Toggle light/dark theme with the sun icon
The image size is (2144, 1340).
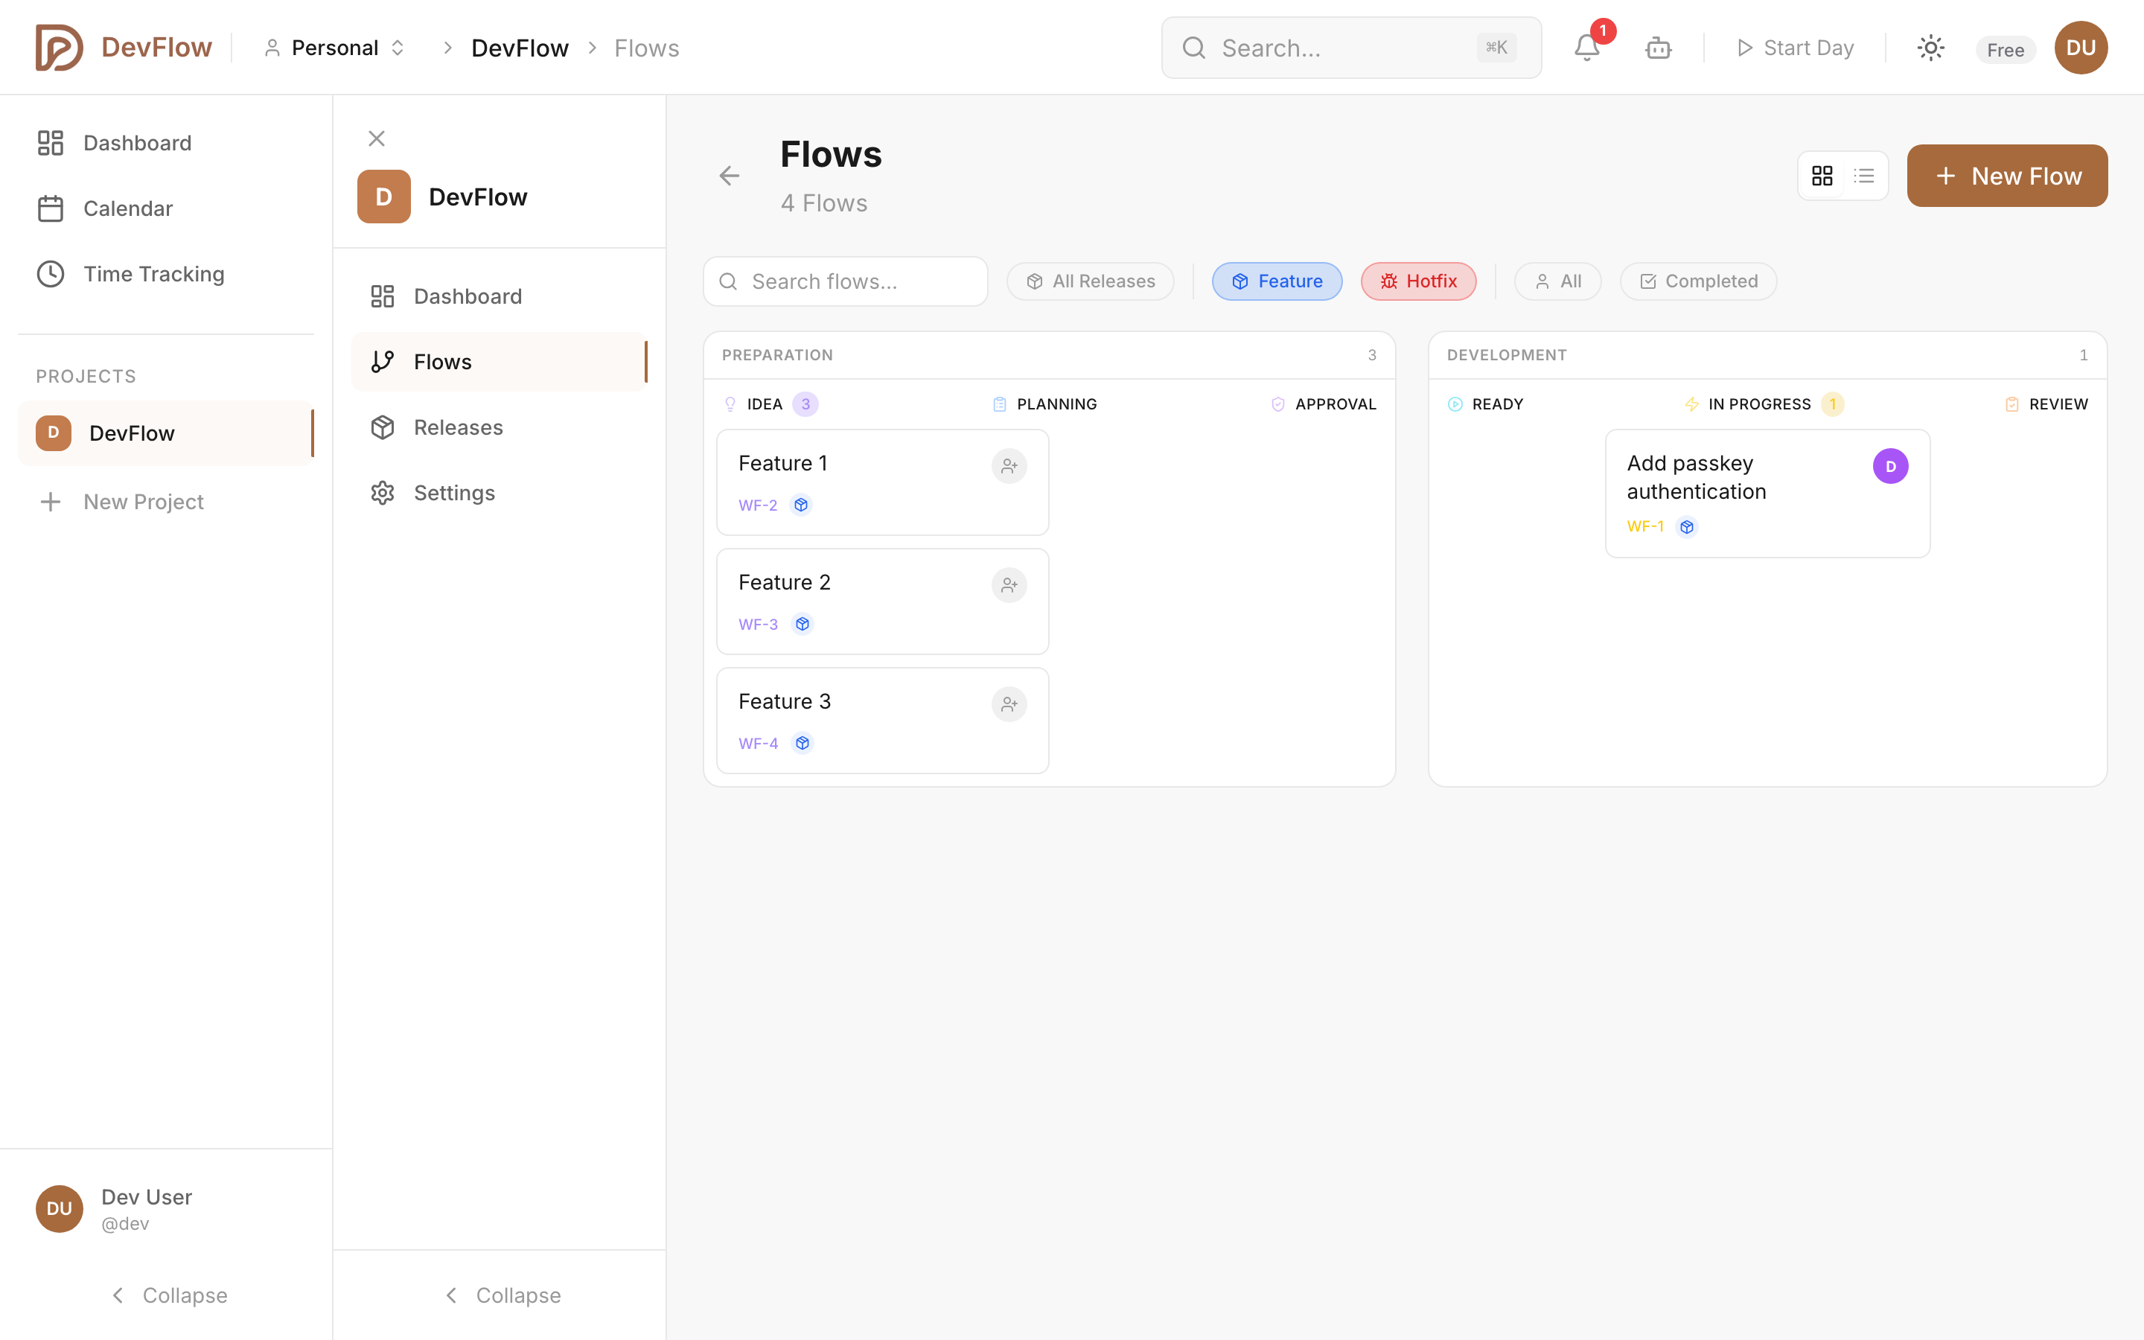pyautogui.click(x=1930, y=48)
